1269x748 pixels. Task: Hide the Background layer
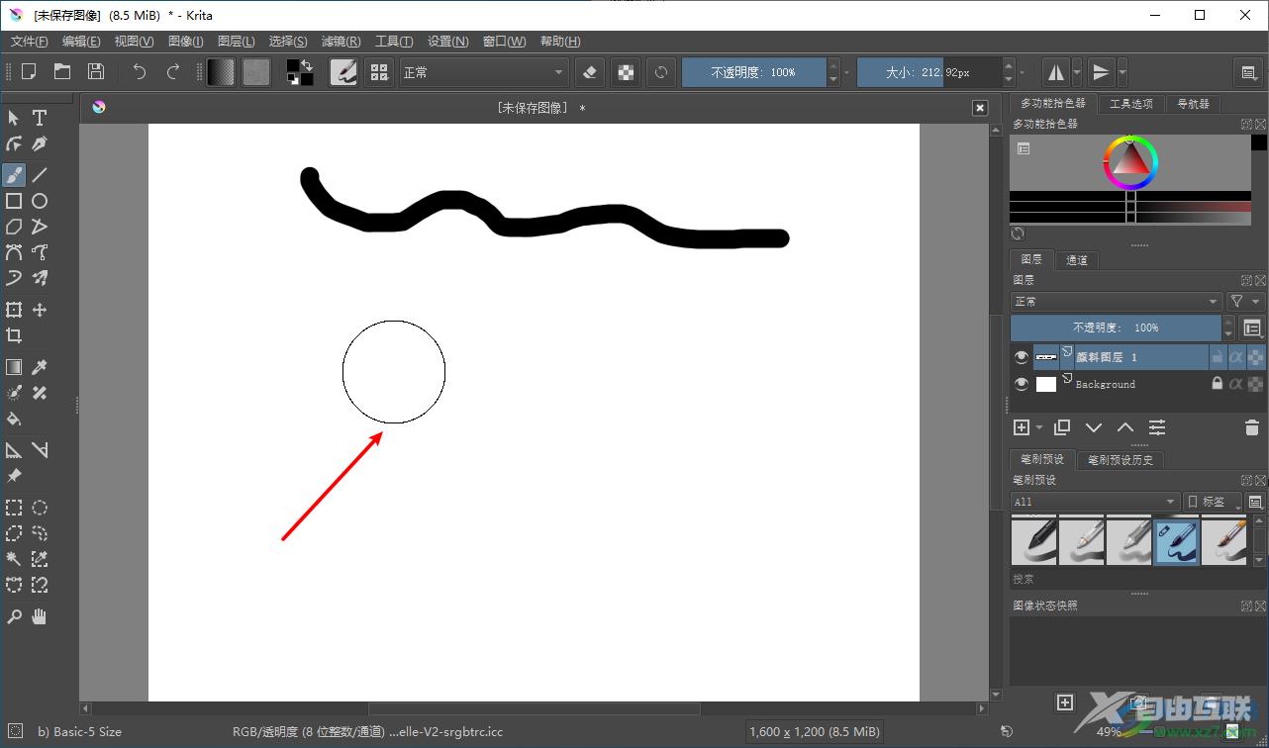click(x=1022, y=384)
